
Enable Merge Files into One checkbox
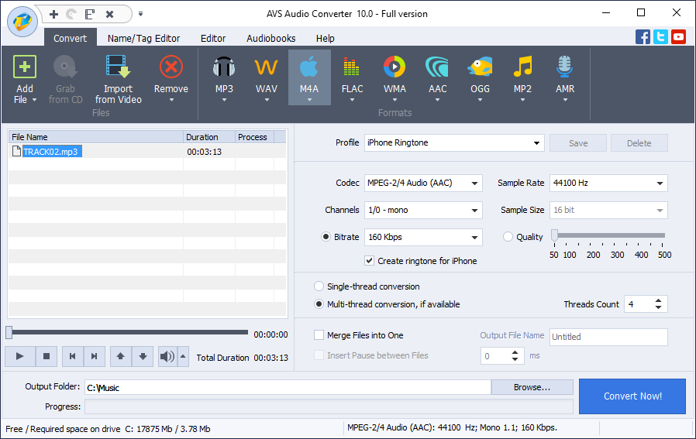pos(319,335)
